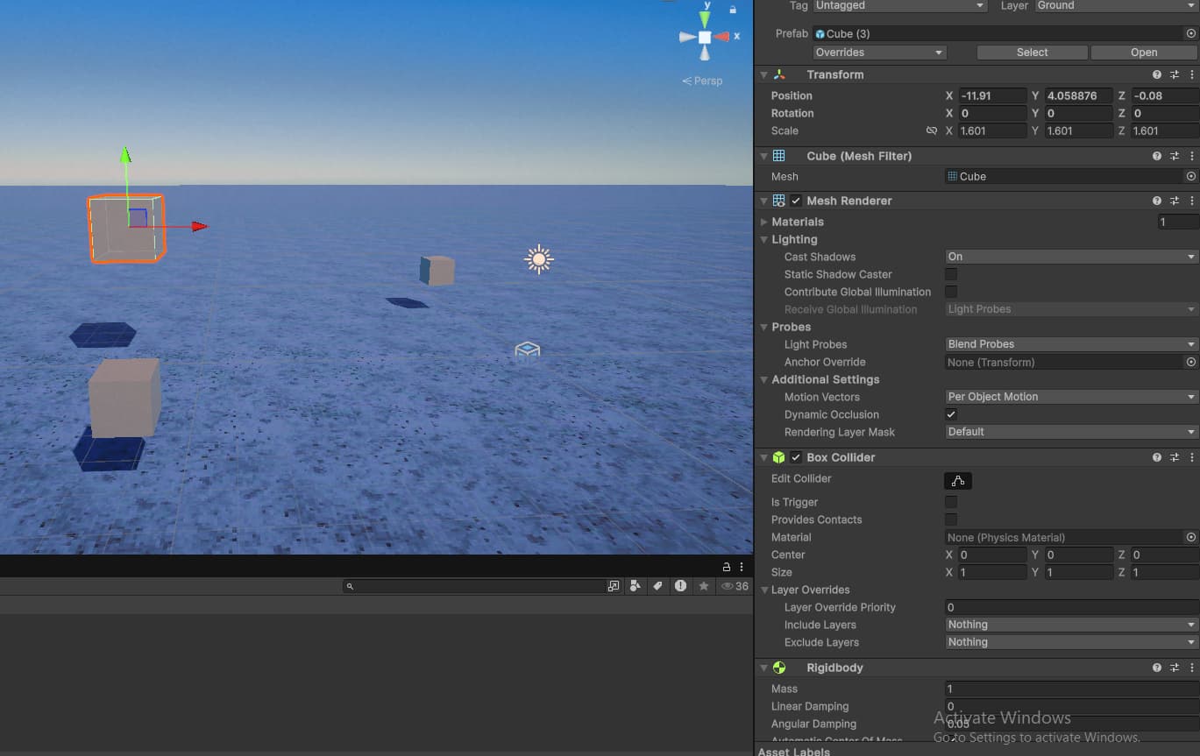Open the Cast Shadows dropdown

tap(1069, 257)
